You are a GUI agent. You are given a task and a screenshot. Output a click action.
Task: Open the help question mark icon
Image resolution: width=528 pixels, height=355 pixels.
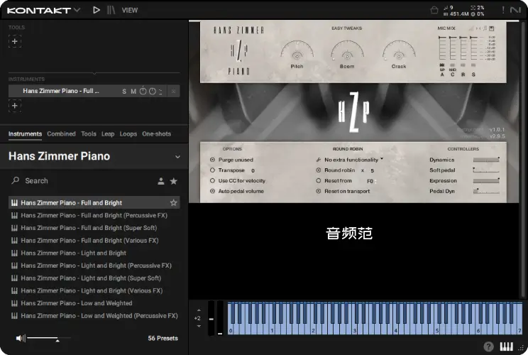[x=489, y=346]
